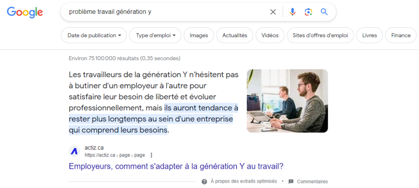Open the "Employeurs, comment s'adapter" result link

(176, 166)
